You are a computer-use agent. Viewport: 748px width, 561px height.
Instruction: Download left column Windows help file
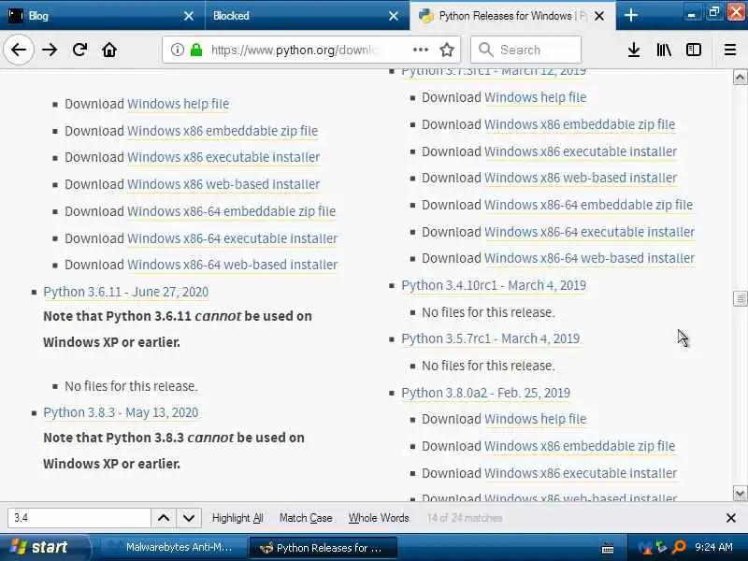pyautogui.click(x=178, y=104)
